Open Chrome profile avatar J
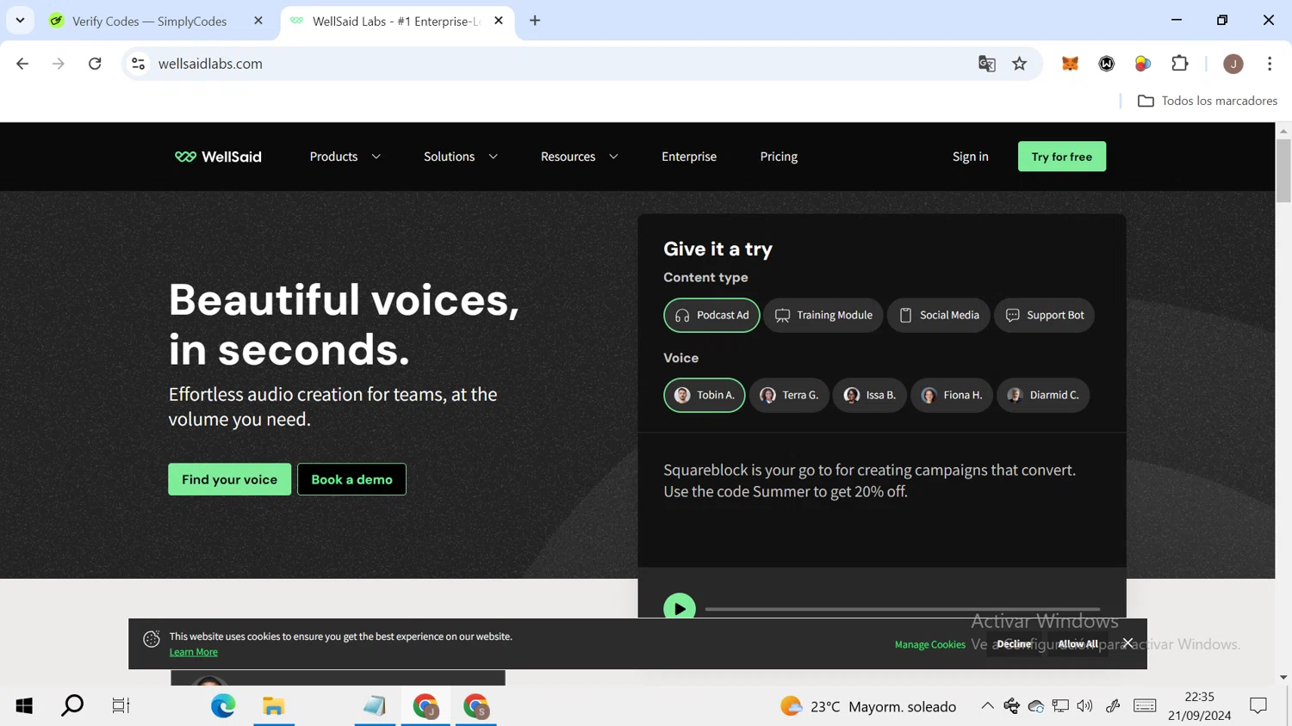 click(1233, 64)
